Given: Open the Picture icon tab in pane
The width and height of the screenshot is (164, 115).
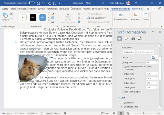Looking at the screenshot, I should [x=139, y=38].
